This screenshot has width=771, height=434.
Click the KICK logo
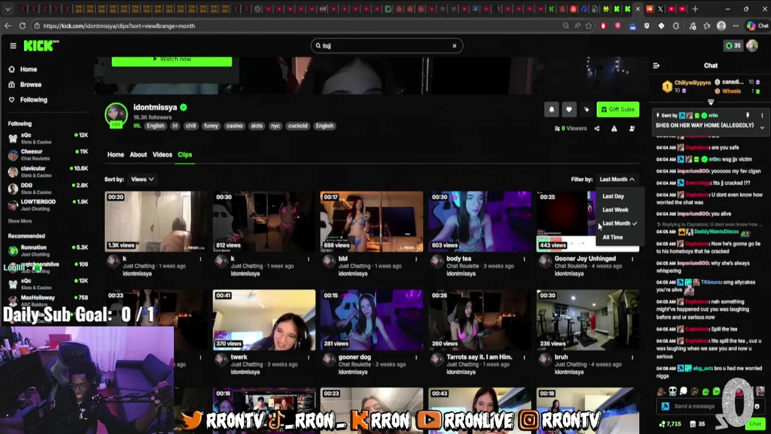(x=41, y=46)
